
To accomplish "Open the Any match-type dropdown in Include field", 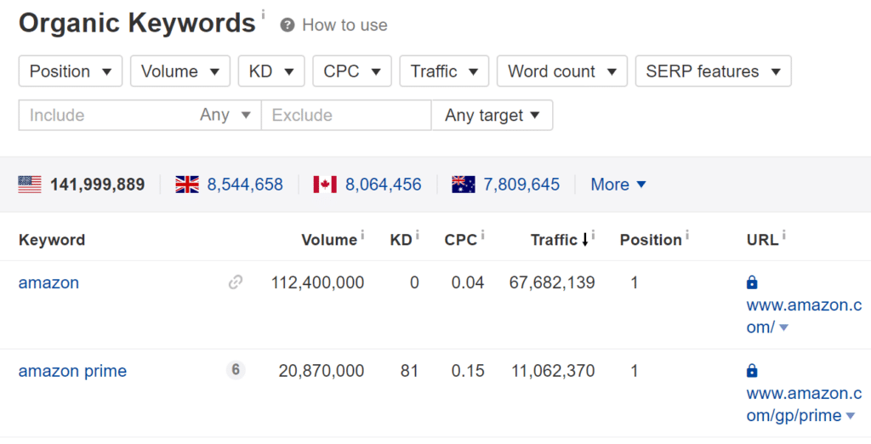I will pos(225,115).
